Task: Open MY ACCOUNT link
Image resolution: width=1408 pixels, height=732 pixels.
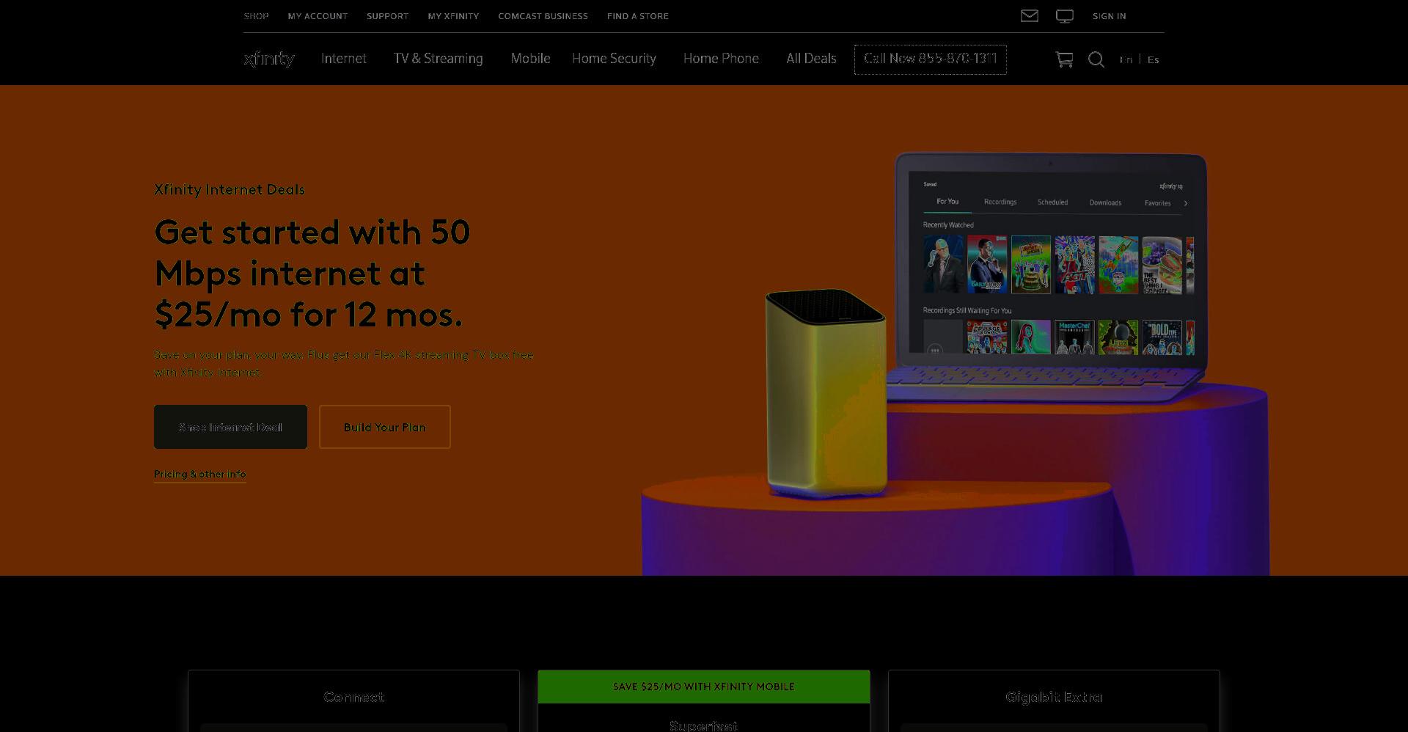Action: 318,16
